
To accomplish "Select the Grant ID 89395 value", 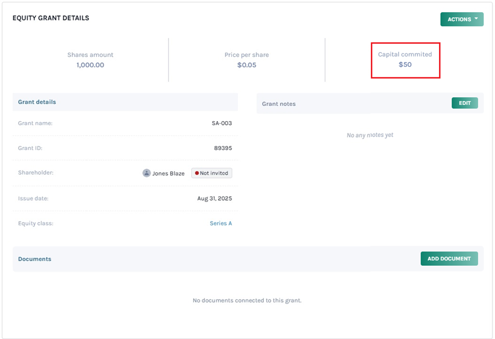I will [223, 148].
